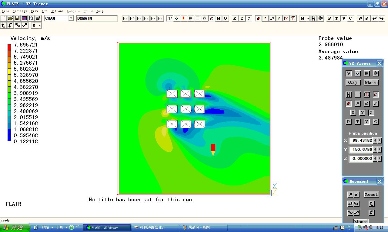This screenshot has height=232, width=388.
Task: Open the Options menu
Action: tap(57, 11)
